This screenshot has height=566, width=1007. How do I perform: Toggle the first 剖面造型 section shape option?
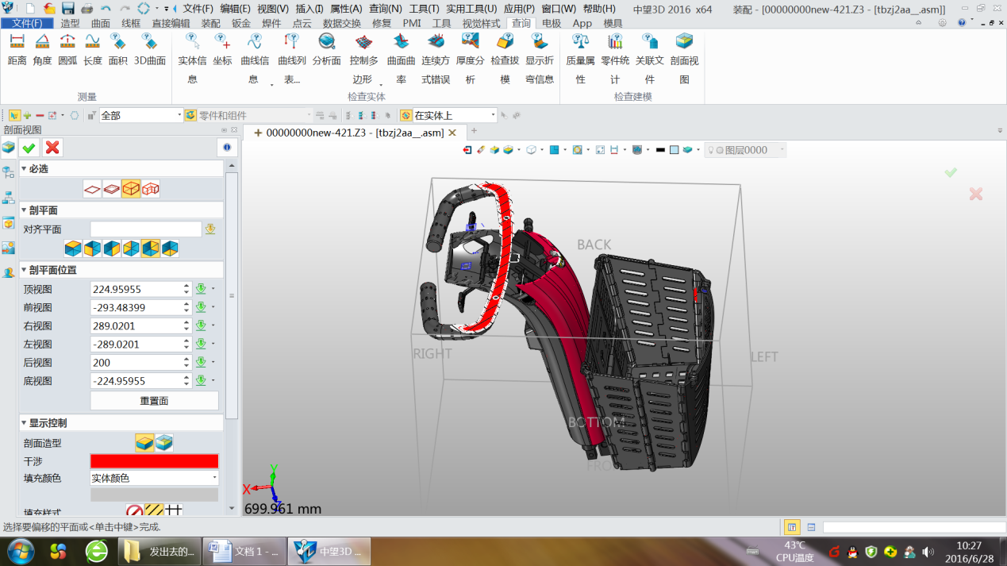144,443
